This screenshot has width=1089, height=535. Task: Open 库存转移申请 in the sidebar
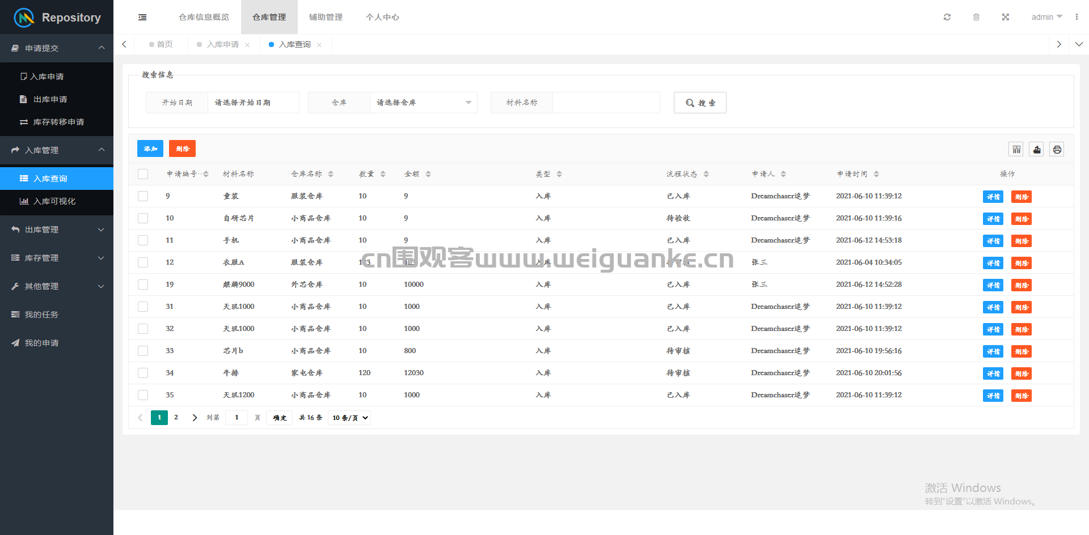pos(57,122)
